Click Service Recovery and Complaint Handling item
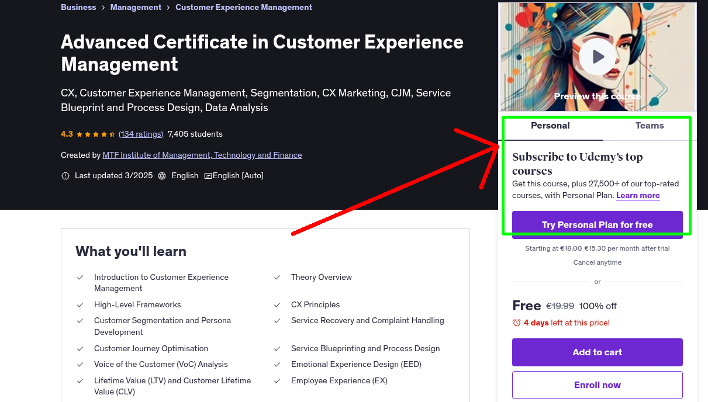Image resolution: width=708 pixels, height=402 pixels. tap(368, 320)
